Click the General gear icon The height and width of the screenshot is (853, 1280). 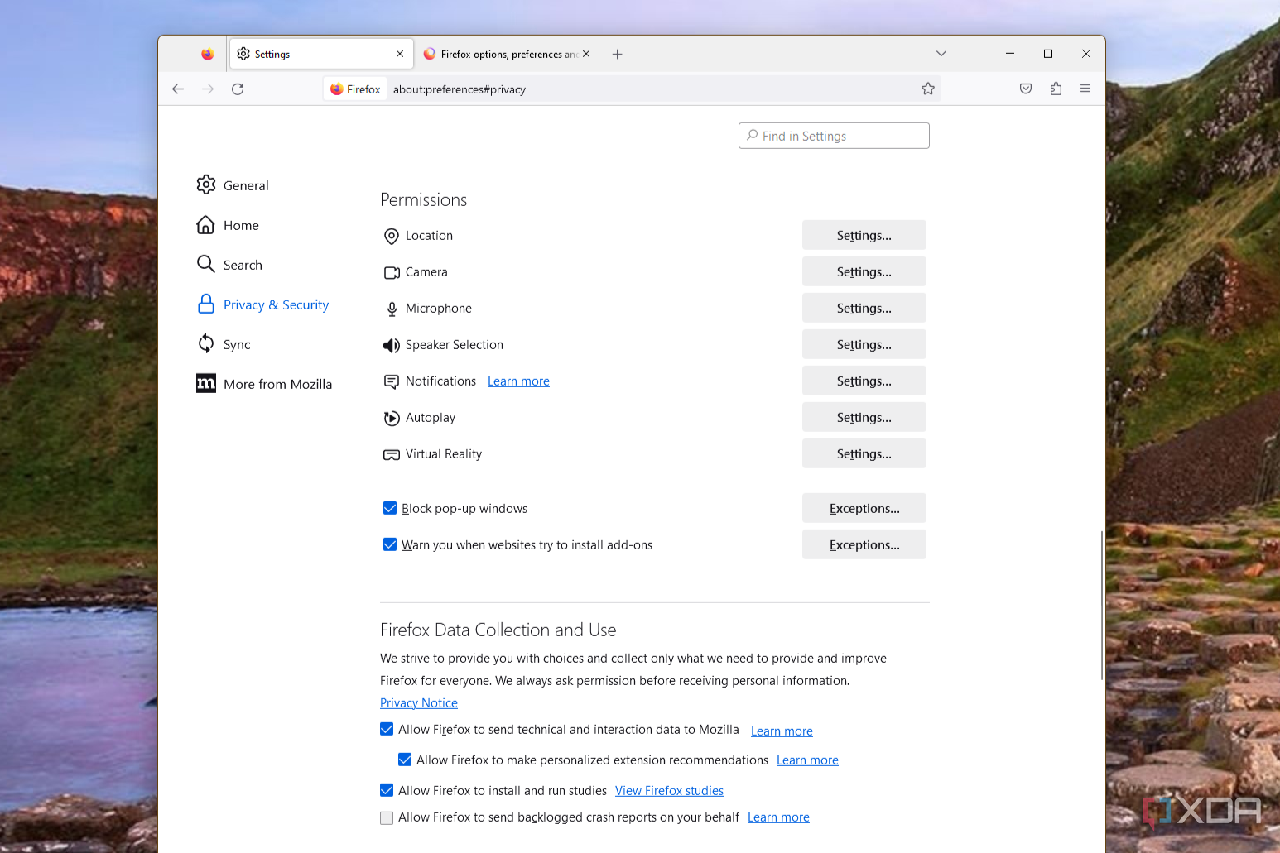pyautogui.click(x=206, y=184)
